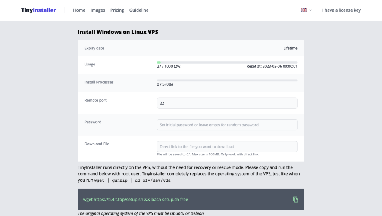The image size is (382, 216).
Task: Click the "0 / 5 (0%)" processes text
Action: point(165,84)
